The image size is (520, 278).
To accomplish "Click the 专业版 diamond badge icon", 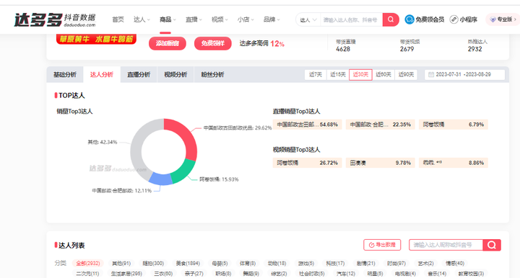I will (493, 19).
